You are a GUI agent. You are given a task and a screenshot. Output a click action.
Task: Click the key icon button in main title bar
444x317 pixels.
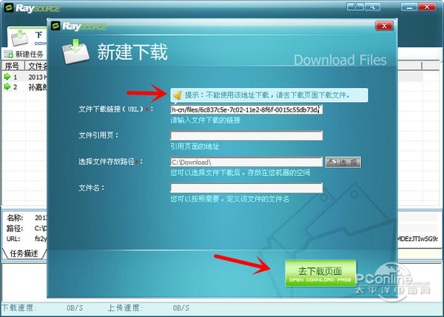pyautogui.click(x=372, y=7)
